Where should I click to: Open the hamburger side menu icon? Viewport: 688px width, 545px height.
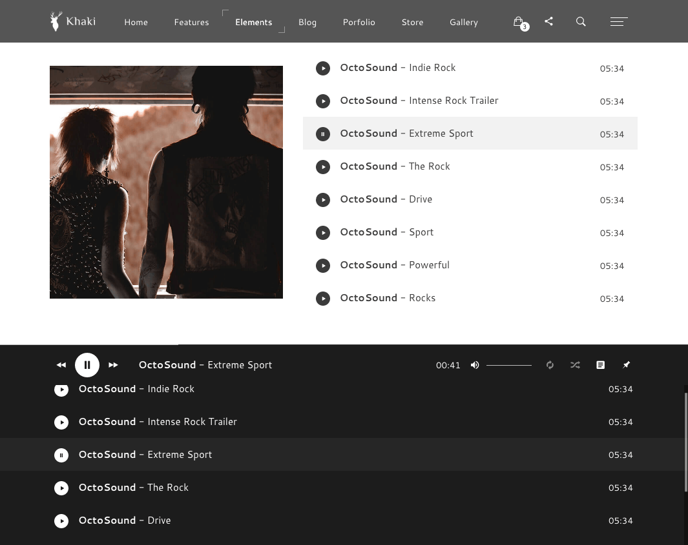[x=618, y=22]
